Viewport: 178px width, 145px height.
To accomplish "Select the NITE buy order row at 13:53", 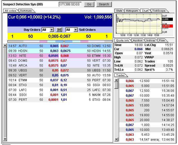I will (33, 56).
